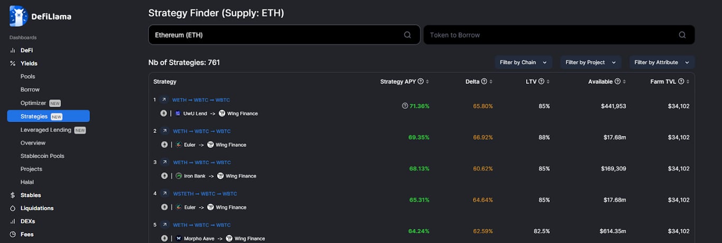Click the Yields percent sidebar icon
The height and width of the screenshot is (243, 722).
click(13, 63)
